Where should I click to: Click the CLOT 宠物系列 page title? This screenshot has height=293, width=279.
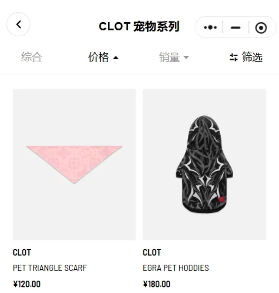(139, 26)
